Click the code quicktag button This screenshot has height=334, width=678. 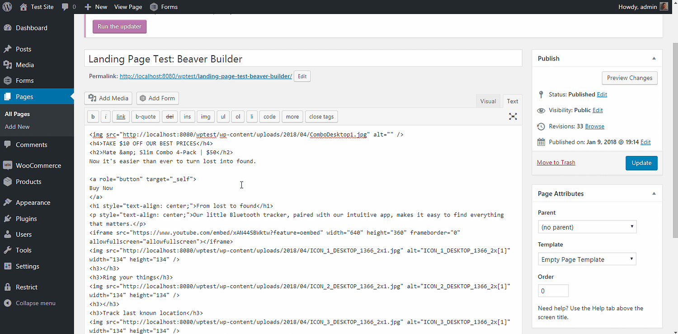click(x=269, y=117)
